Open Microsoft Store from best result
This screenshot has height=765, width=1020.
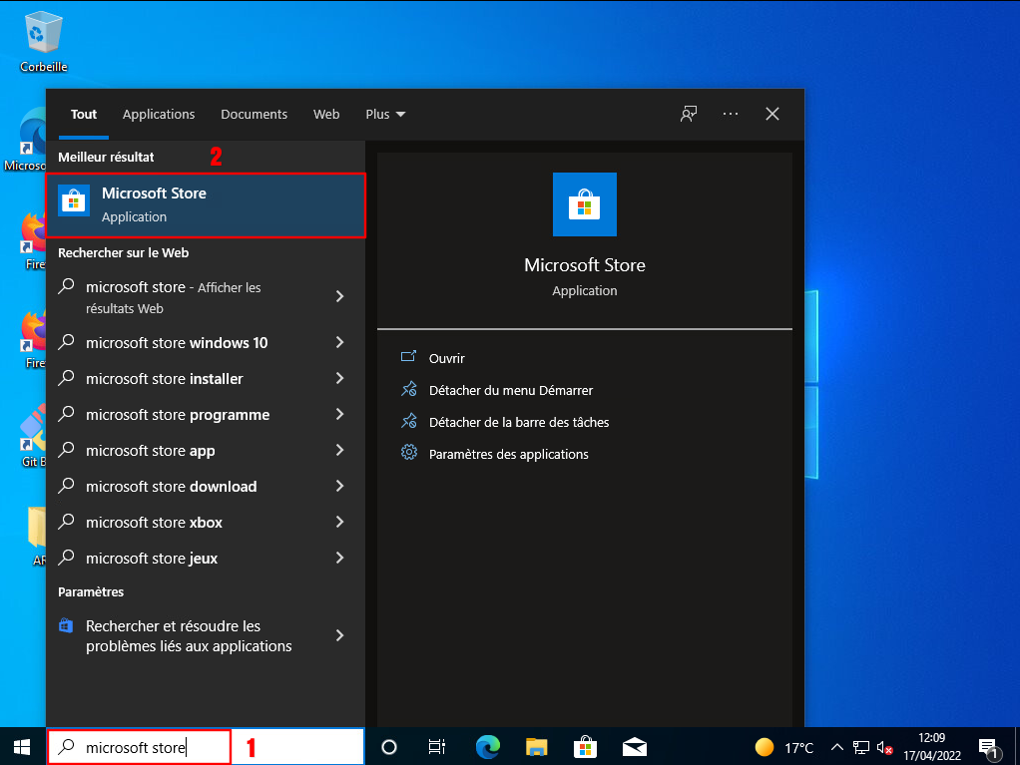[x=206, y=205]
